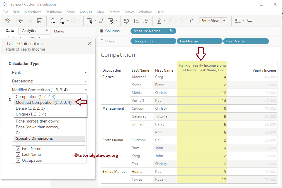283x188 pixels.
Task: Expand the Entire View fit dropdown
Action: point(224,21)
